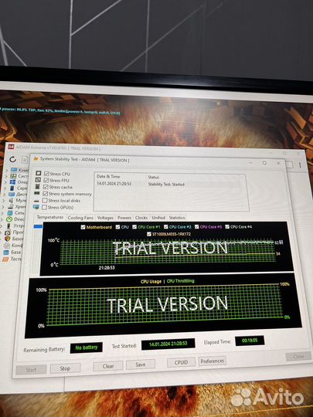The image size is (313, 417).
Task: Click the Clear button
Action: [x=108, y=366]
